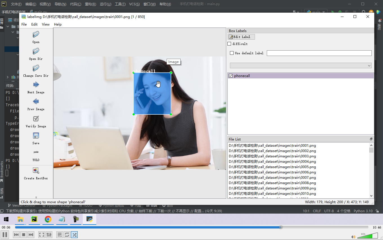Select train\0001.png in the File List

(272, 146)
